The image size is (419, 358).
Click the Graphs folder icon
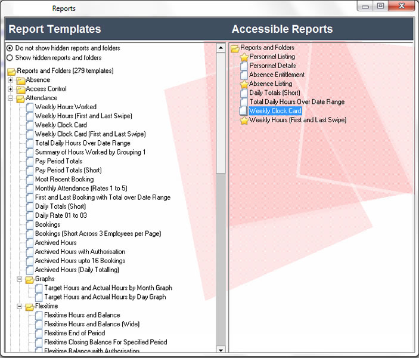(x=30, y=279)
